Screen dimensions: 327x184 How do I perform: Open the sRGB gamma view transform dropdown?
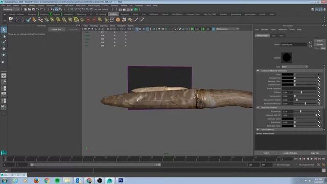tap(227, 29)
